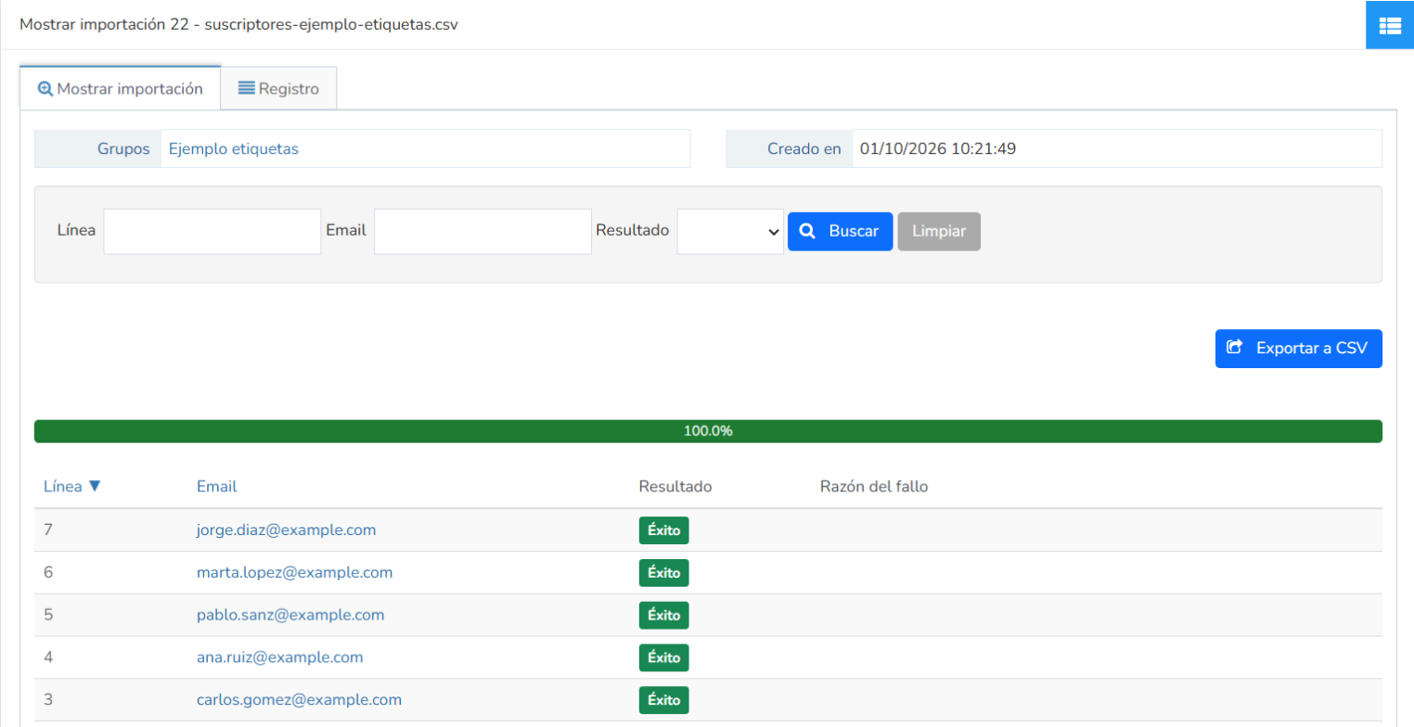This screenshot has width=1414, height=727.
Task: Open the list view icon at top right
Action: 1390,25
